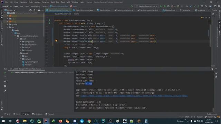This screenshot has width=221, height=124.
Task: Open Firefox from the taskbar
Action: tap(60, 121)
